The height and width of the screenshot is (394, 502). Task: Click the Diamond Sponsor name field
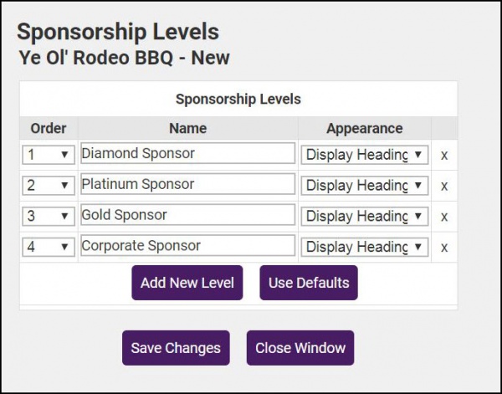tap(187, 154)
